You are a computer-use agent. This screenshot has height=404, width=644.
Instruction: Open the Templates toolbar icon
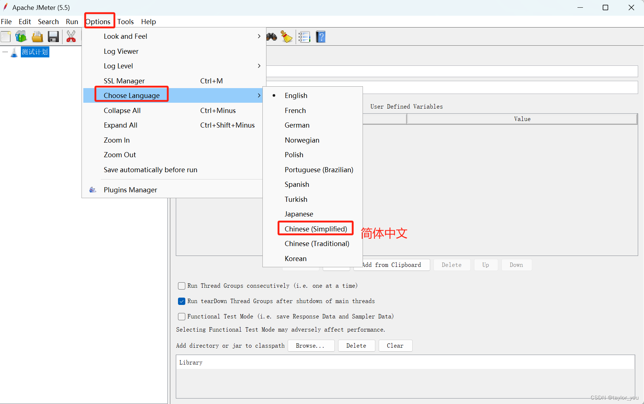21,37
